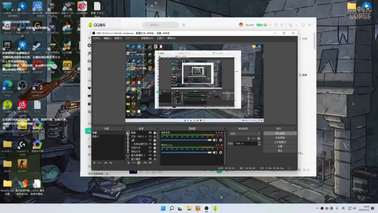Toggle visibility of 文本 (GDI+) 2 source
Screen dimensions: 378x213
pyautogui.click(x=150, y=136)
